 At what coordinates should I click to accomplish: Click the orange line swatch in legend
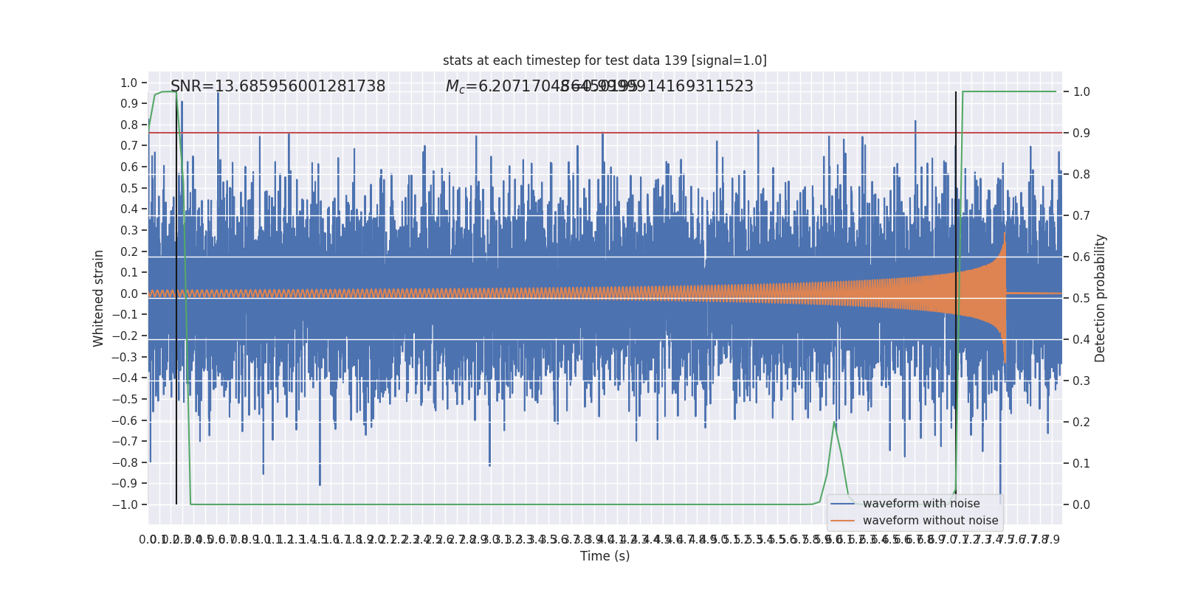pos(842,521)
